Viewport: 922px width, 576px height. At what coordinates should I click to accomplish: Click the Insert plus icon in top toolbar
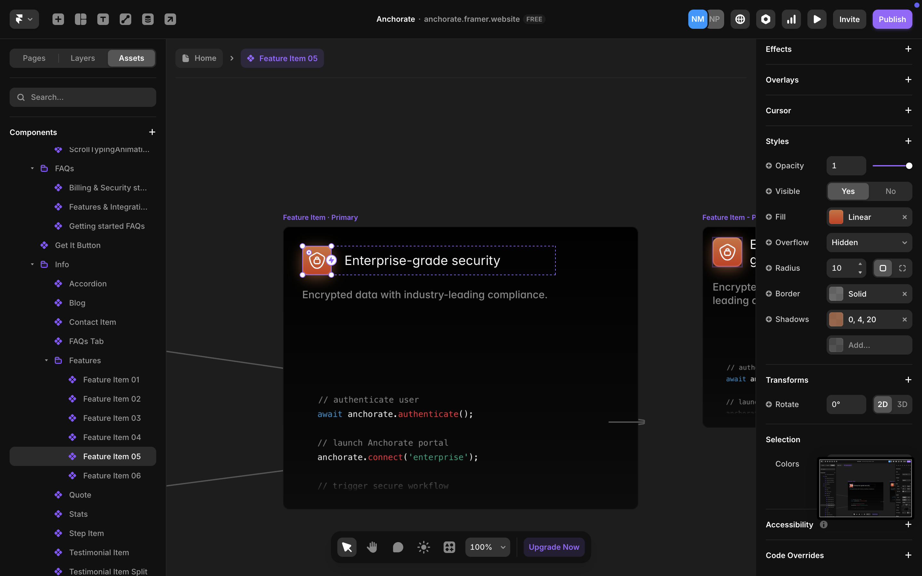[x=58, y=19]
